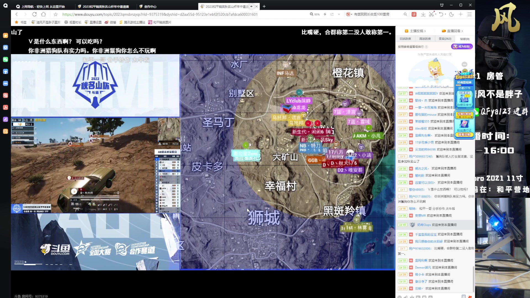This screenshot has width=530, height=298.
Task: Open the 腾讯游戏主播站 bookmark
Action: 132,22
